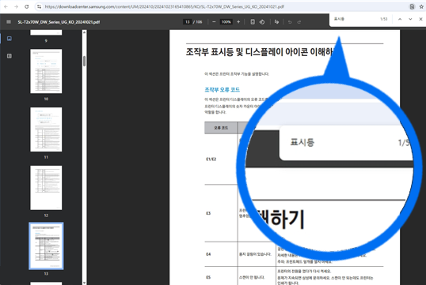426x285 pixels.
Task: Click the page number field showing 13
Action: pyautogui.click(x=188, y=22)
